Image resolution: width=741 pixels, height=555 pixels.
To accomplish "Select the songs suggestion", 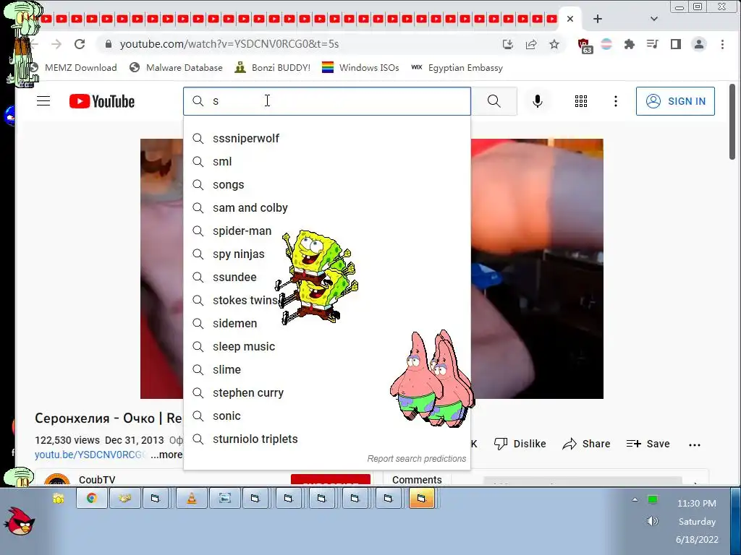I will [x=327, y=184].
